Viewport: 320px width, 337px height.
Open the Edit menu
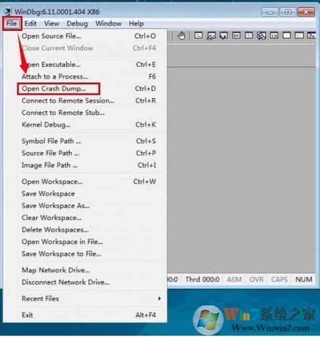click(x=30, y=23)
